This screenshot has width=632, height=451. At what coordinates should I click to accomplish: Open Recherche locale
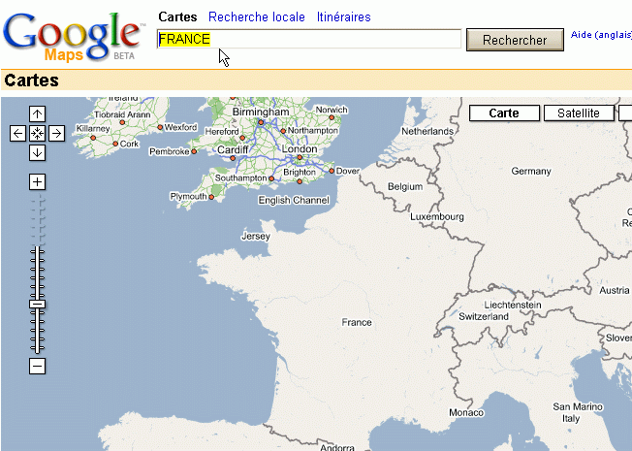point(257,16)
